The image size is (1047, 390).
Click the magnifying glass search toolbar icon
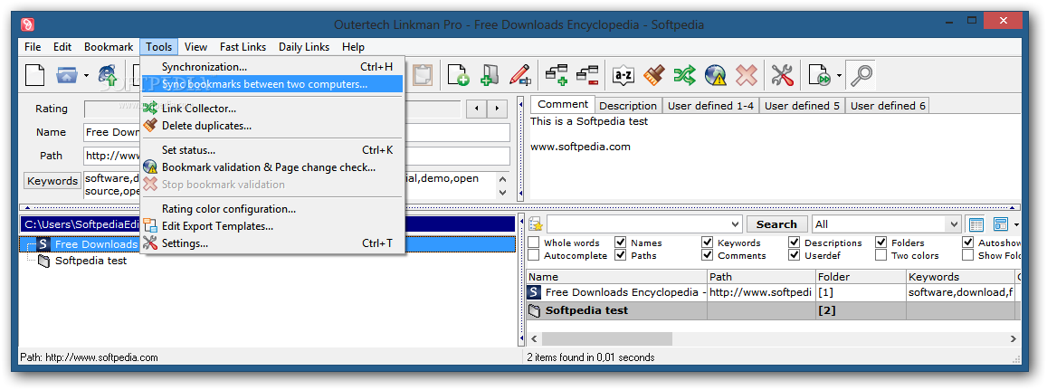tap(860, 75)
